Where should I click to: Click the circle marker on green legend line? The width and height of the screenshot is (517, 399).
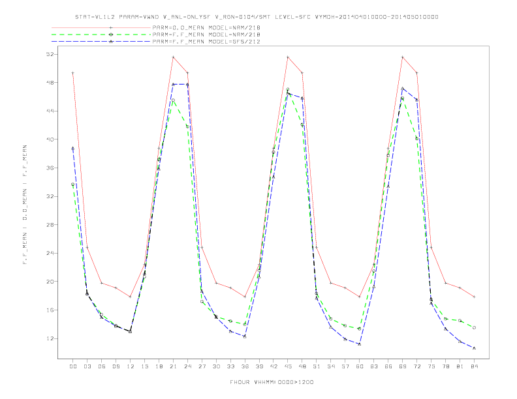tap(111, 35)
